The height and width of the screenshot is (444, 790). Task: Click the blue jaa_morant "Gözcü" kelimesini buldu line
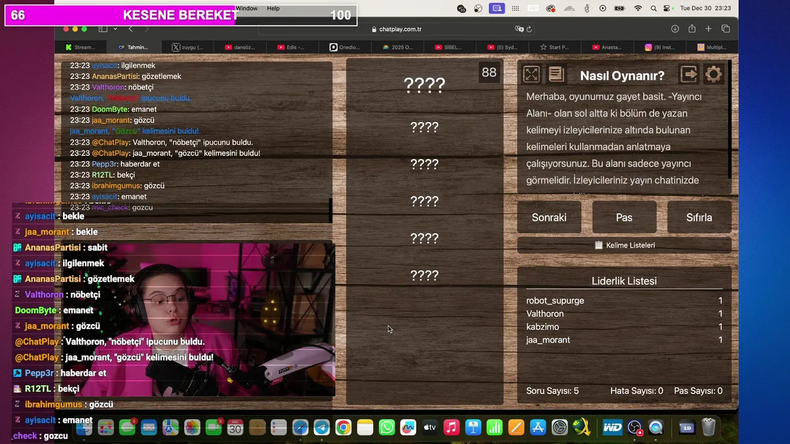(x=135, y=131)
